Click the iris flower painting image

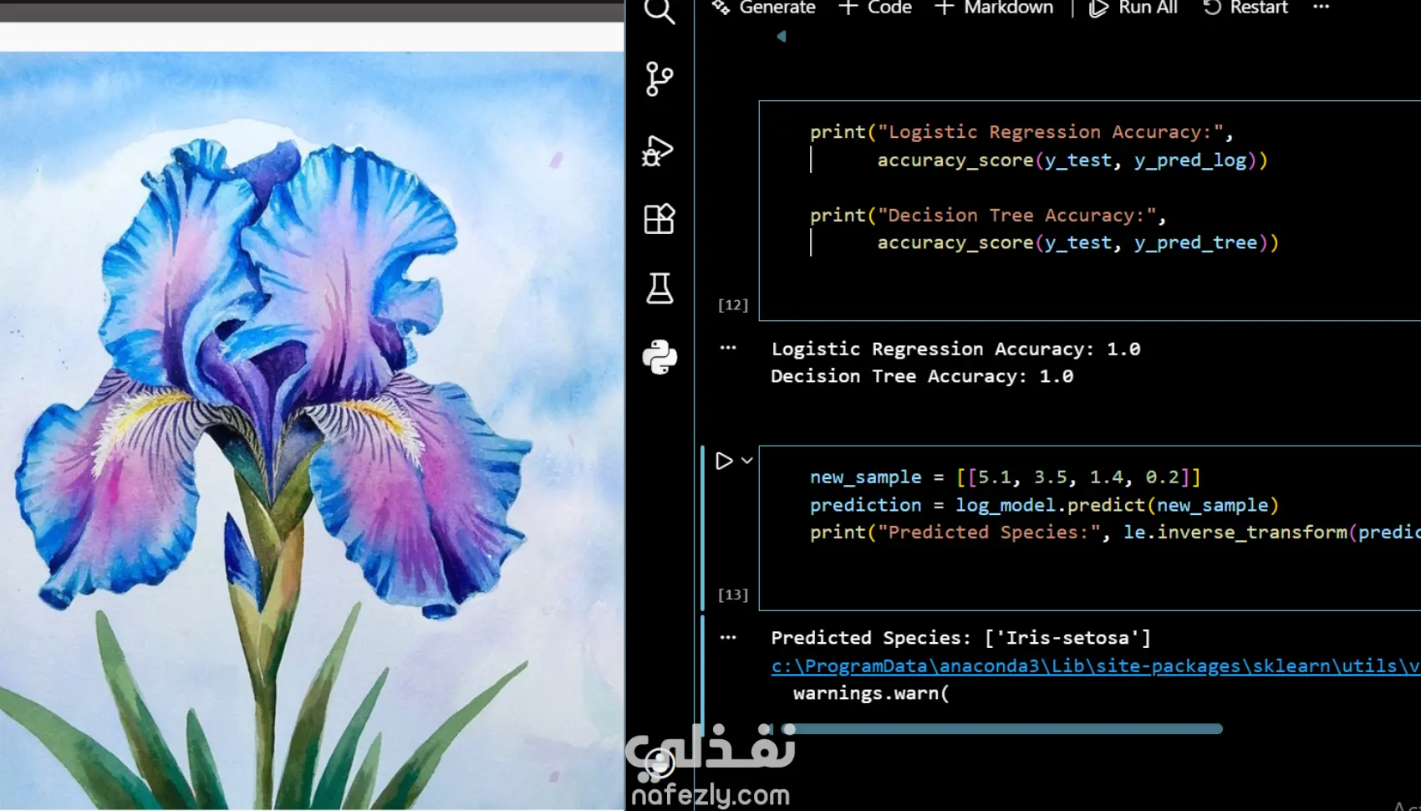click(x=312, y=431)
